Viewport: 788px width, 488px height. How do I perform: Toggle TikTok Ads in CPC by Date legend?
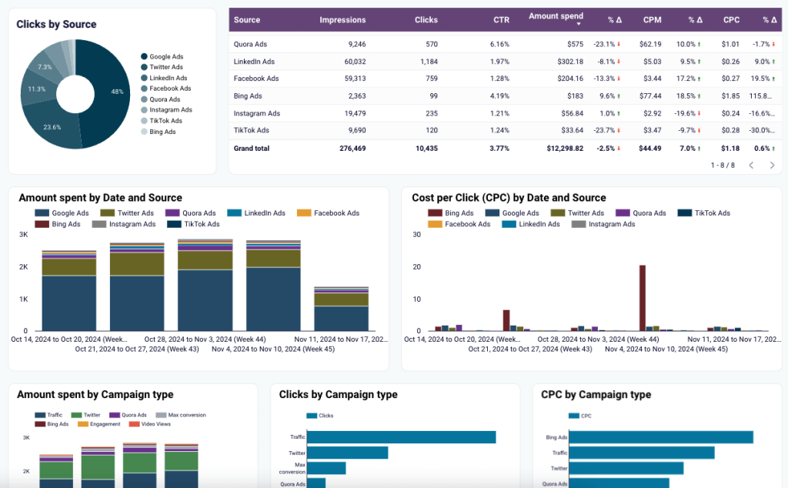(704, 213)
